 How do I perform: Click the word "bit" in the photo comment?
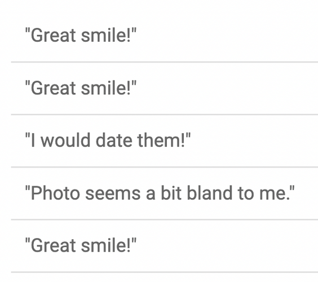point(171,193)
